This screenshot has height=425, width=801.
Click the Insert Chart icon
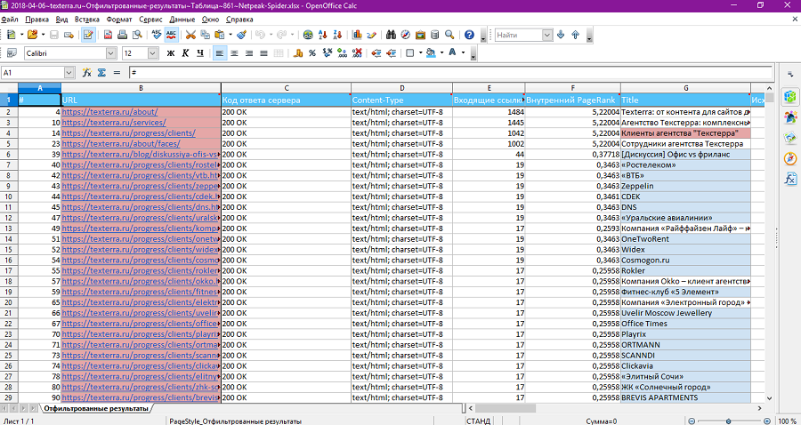[357, 35]
